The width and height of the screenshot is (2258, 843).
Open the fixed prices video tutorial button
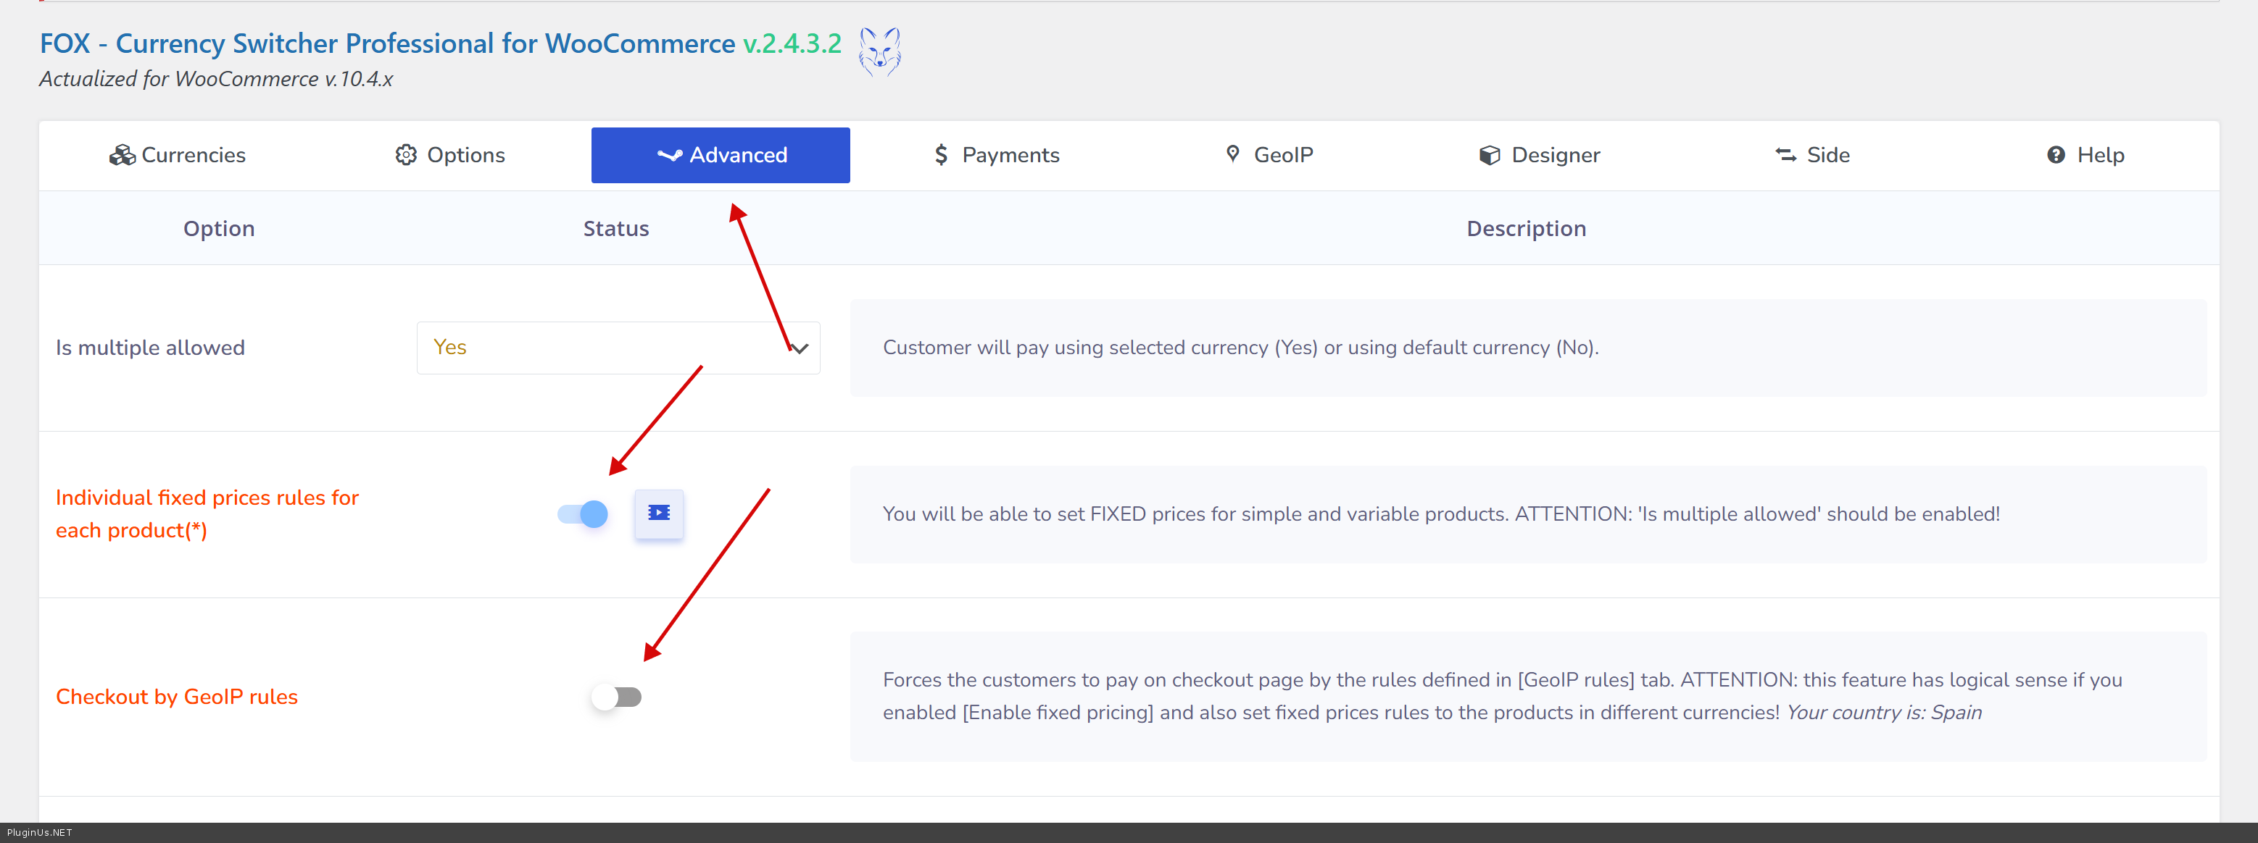point(658,513)
